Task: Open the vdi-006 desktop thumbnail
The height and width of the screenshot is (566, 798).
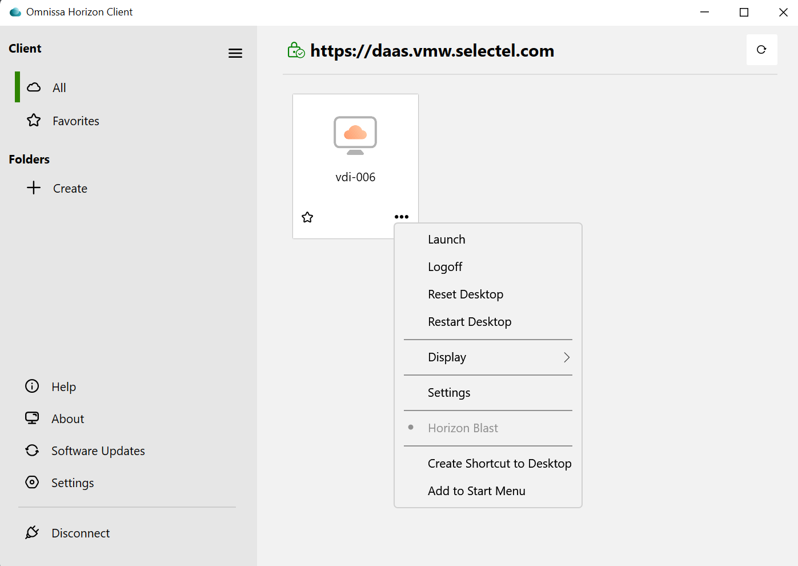Action: (x=355, y=135)
